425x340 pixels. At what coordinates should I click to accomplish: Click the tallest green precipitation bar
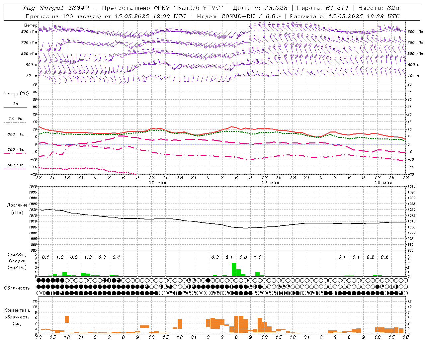[x=234, y=270]
